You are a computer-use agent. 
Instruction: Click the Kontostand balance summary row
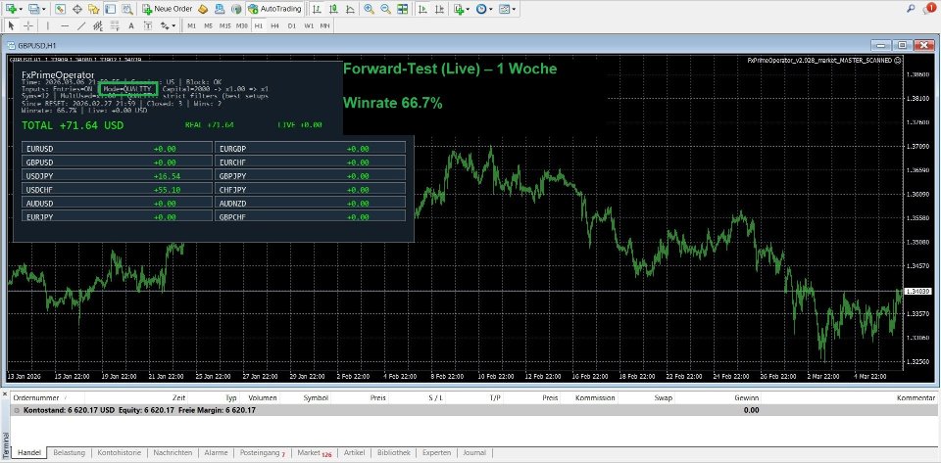point(472,410)
